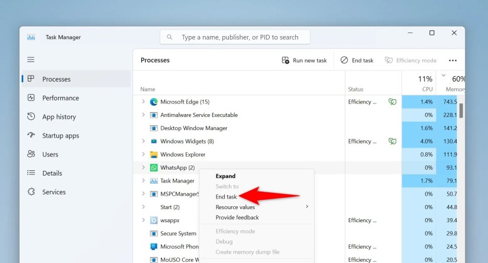Open the App history sidebar tab
The width and height of the screenshot is (488, 263).
coord(76,116)
